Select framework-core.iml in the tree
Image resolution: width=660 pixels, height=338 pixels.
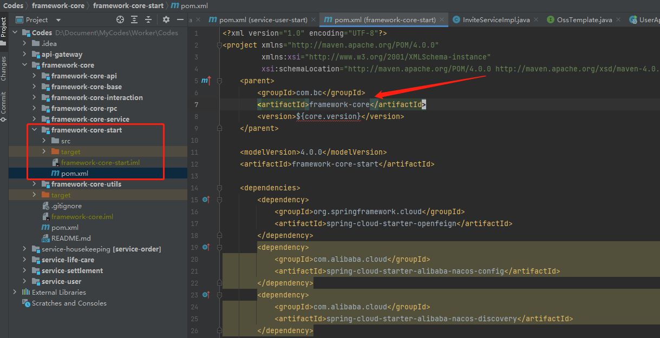[x=82, y=216]
